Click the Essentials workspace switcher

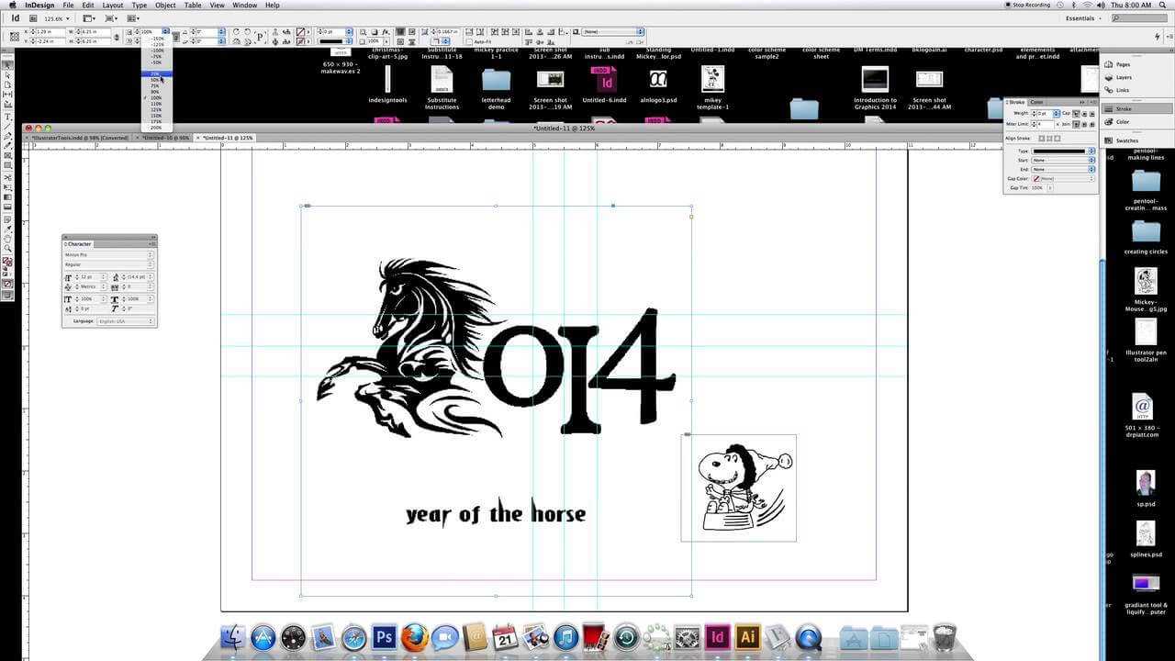click(1080, 18)
